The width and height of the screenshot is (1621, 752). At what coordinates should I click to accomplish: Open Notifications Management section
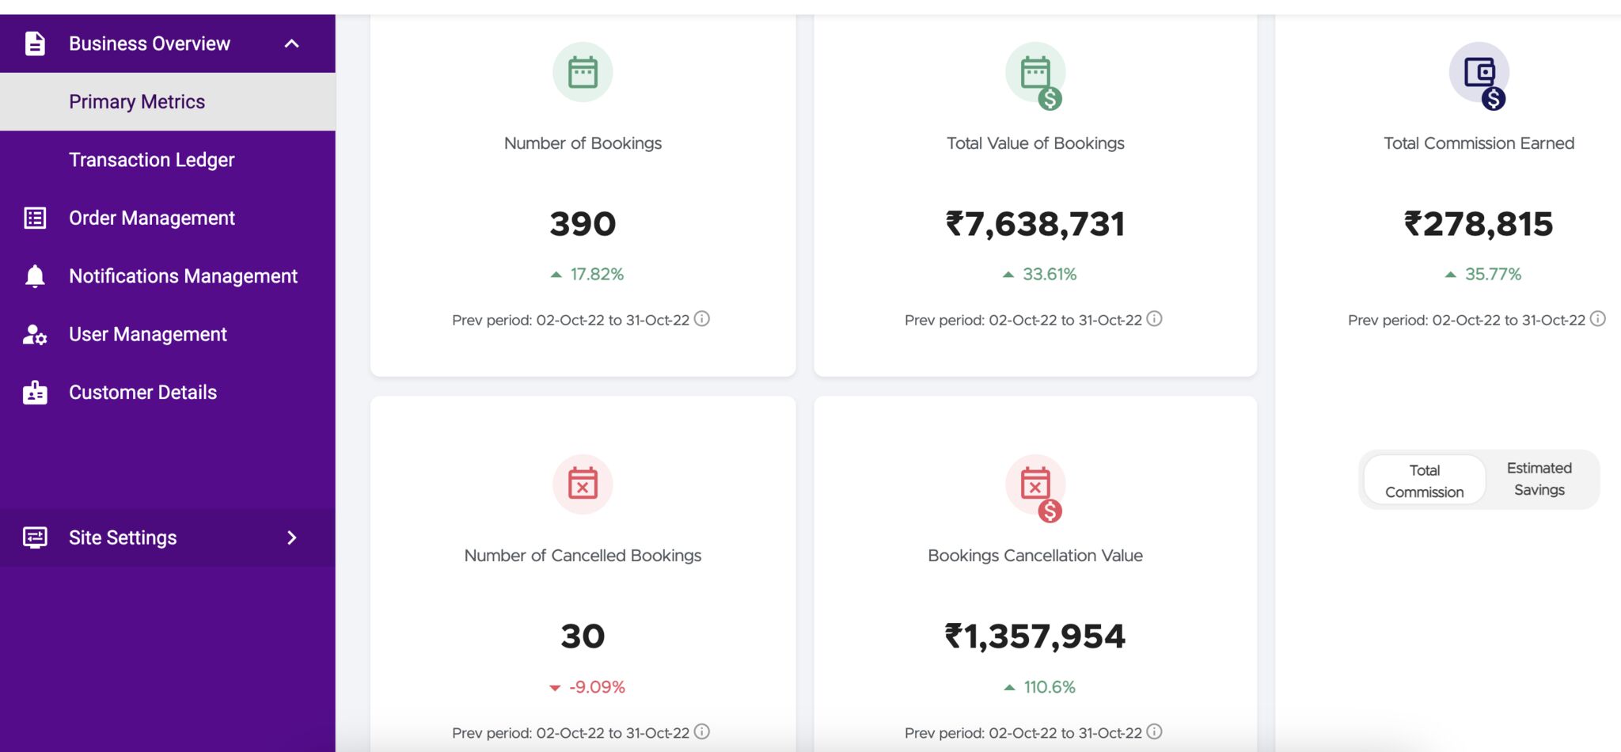(x=183, y=276)
